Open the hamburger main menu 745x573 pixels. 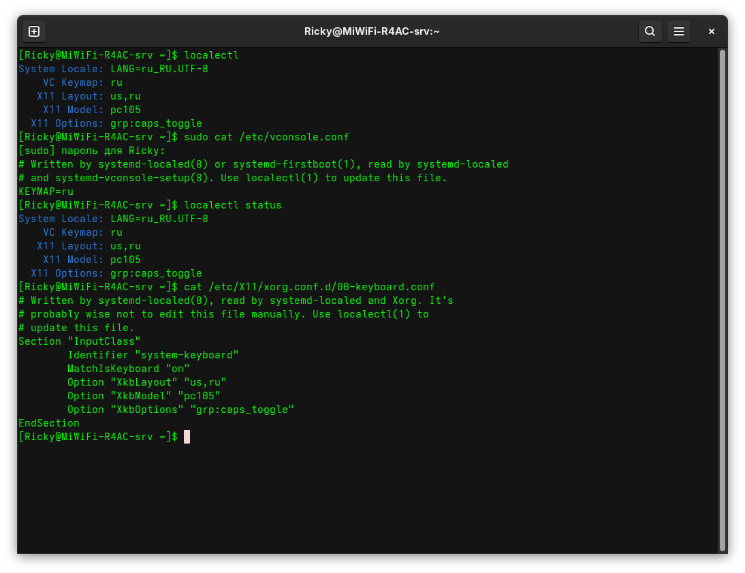[679, 31]
